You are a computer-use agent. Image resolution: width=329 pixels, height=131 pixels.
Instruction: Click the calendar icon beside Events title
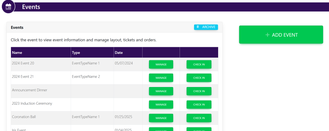point(8,7)
